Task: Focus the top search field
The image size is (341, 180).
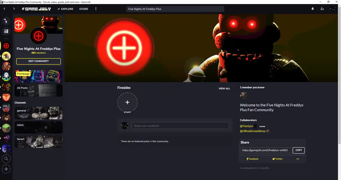Action: [175, 9]
